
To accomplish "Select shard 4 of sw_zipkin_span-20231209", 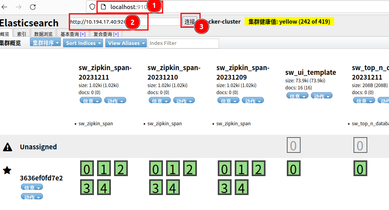I will [241, 188].
